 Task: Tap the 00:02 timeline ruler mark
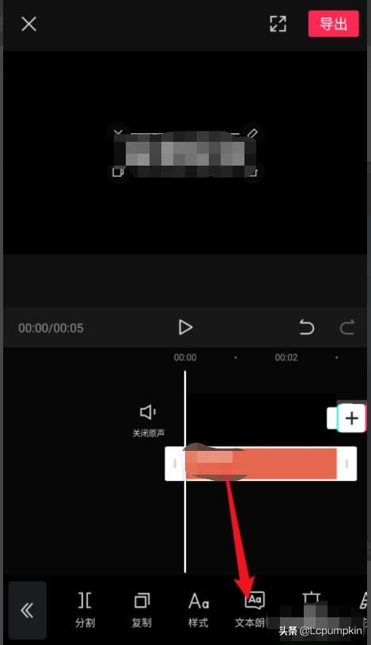pyautogui.click(x=286, y=357)
